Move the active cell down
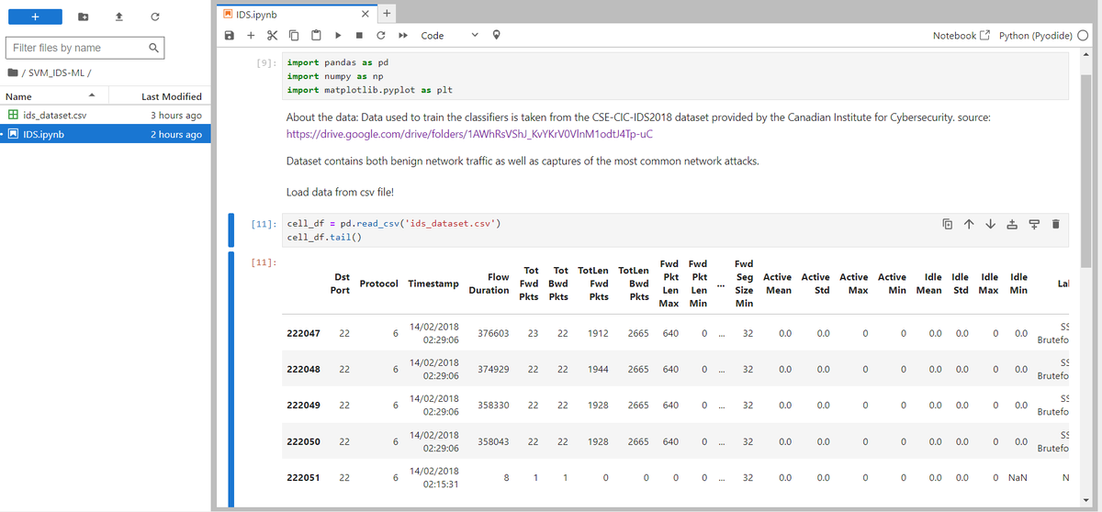Screen dimensions: 1102x512 990,224
